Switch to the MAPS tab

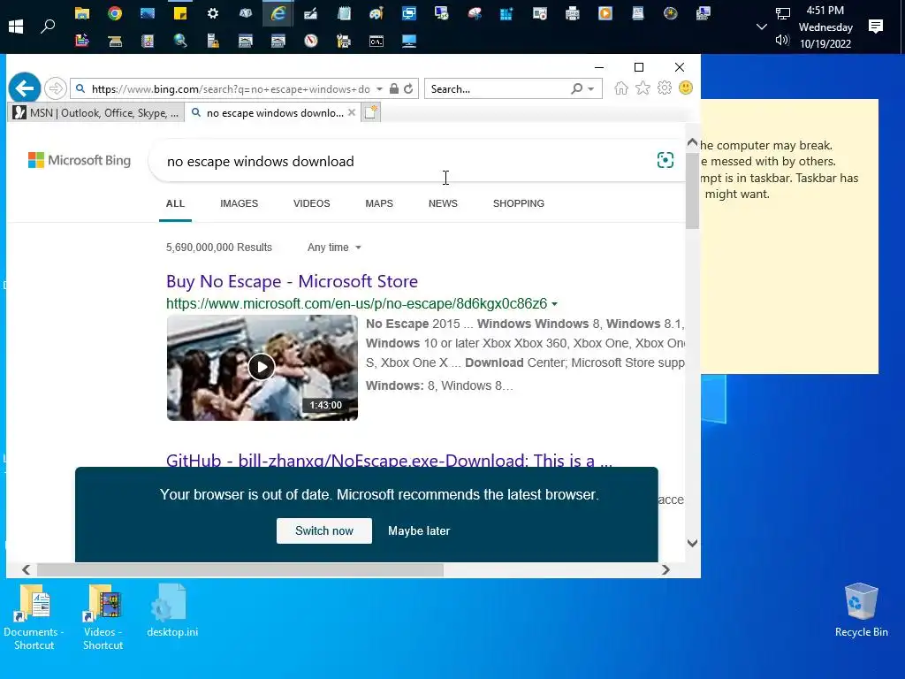[379, 203]
